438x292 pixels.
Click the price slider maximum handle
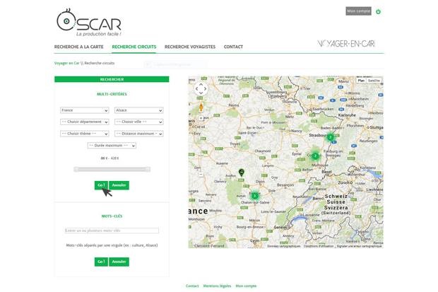[148, 169]
